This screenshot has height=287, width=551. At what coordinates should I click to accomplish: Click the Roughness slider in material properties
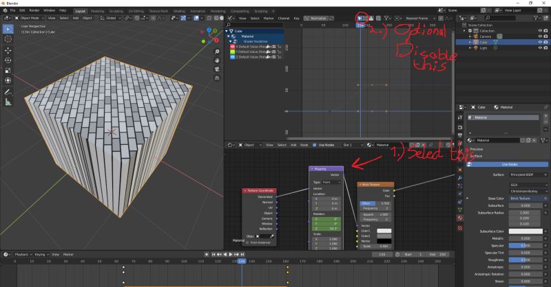click(x=526, y=260)
